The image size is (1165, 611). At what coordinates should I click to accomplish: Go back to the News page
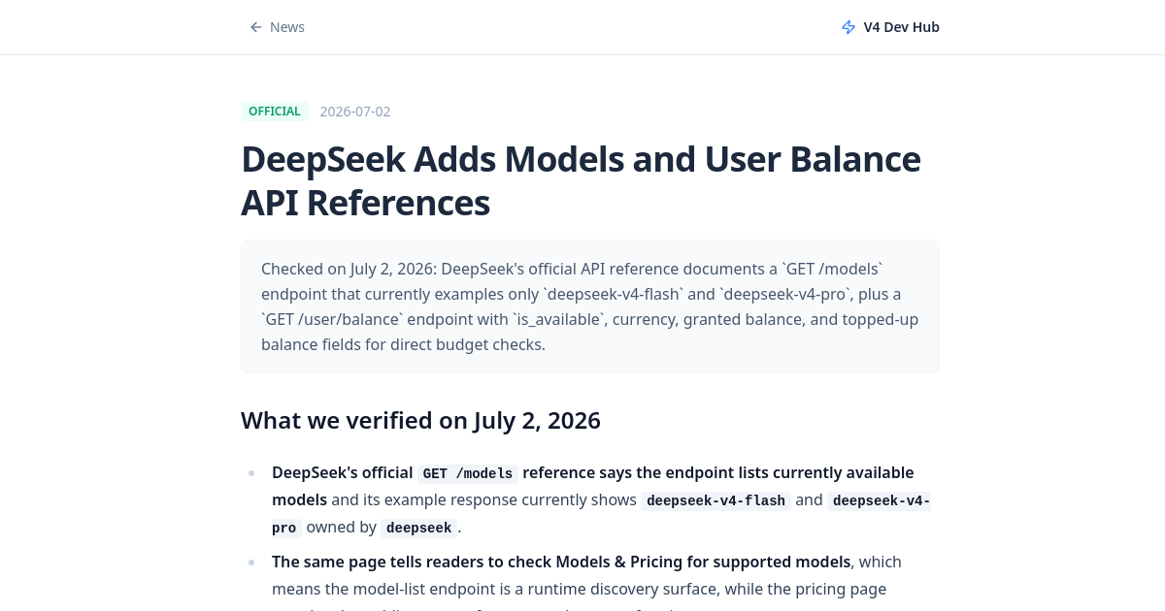(278, 27)
